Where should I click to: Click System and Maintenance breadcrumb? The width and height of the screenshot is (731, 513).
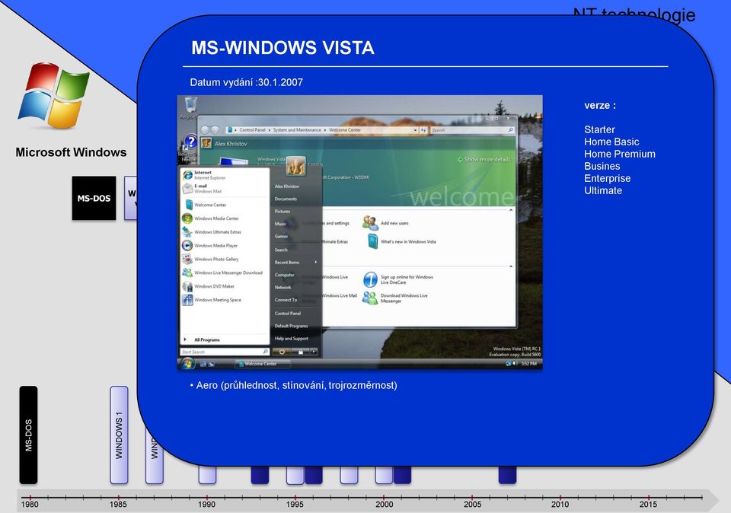click(297, 130)
